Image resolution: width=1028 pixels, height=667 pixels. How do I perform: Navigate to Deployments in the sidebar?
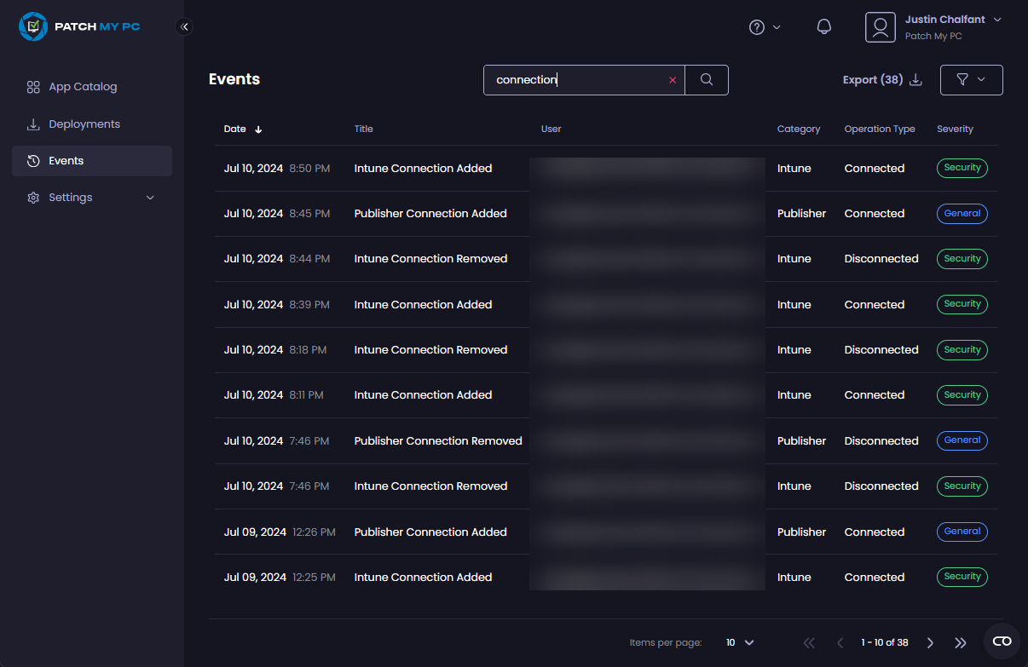[x=84, y=124]
